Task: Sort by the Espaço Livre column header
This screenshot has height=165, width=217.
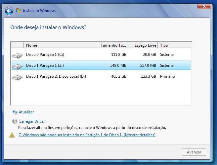Action: [x=143, y=45]
